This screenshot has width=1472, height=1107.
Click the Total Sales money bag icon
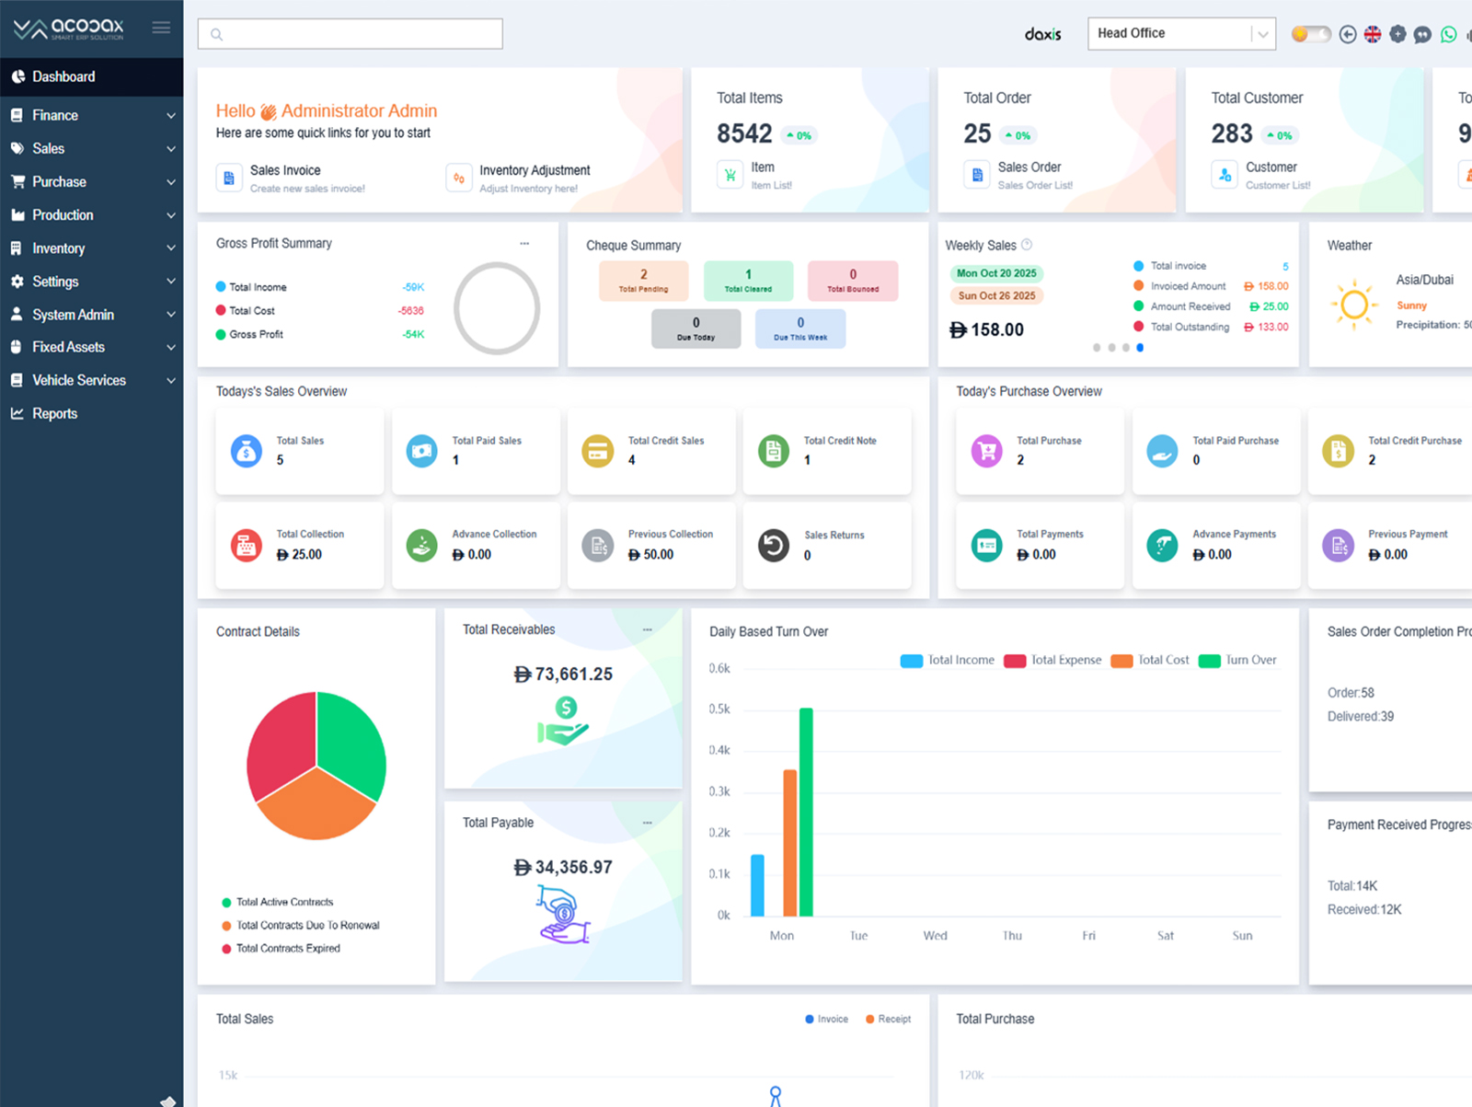point(246,451)
